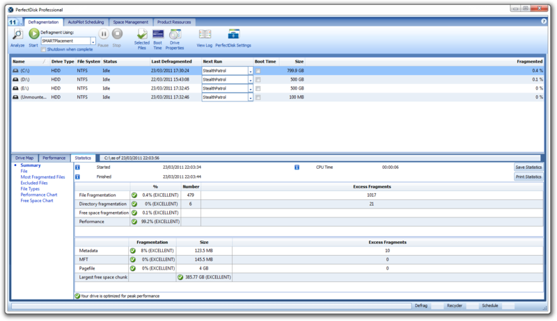Click the Analyze magnifier icon
The width and height of the screenshot is (557, 321).
coord(17,35)
